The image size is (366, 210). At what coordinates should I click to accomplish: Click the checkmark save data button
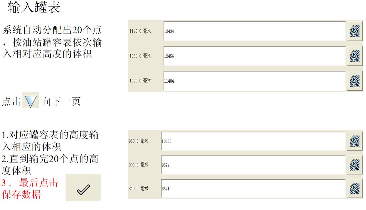[83, 187]
